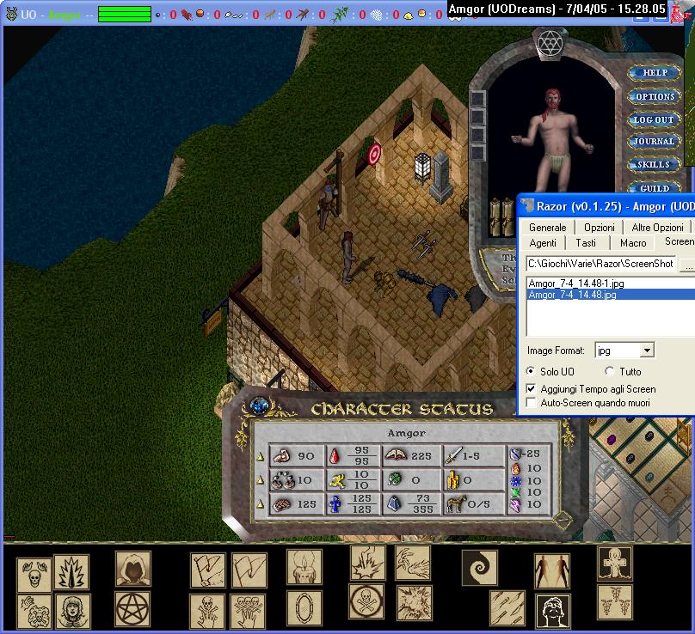Click the hooded figure spell icon
Image resolution: width=695 pixels, height=634 pixels.
tap(133, 569)
